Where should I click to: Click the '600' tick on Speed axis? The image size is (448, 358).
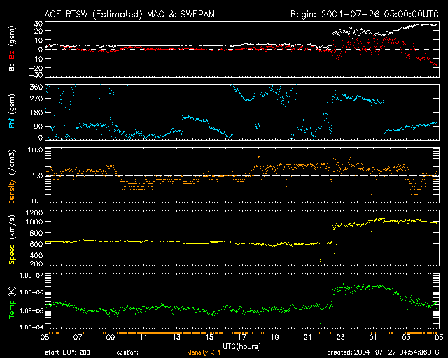(36, 244)
